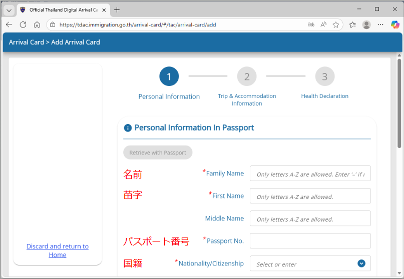Open the Copilot icon in toolbar
The width and height of the screenshot is (404, 279).
[395, 24]
